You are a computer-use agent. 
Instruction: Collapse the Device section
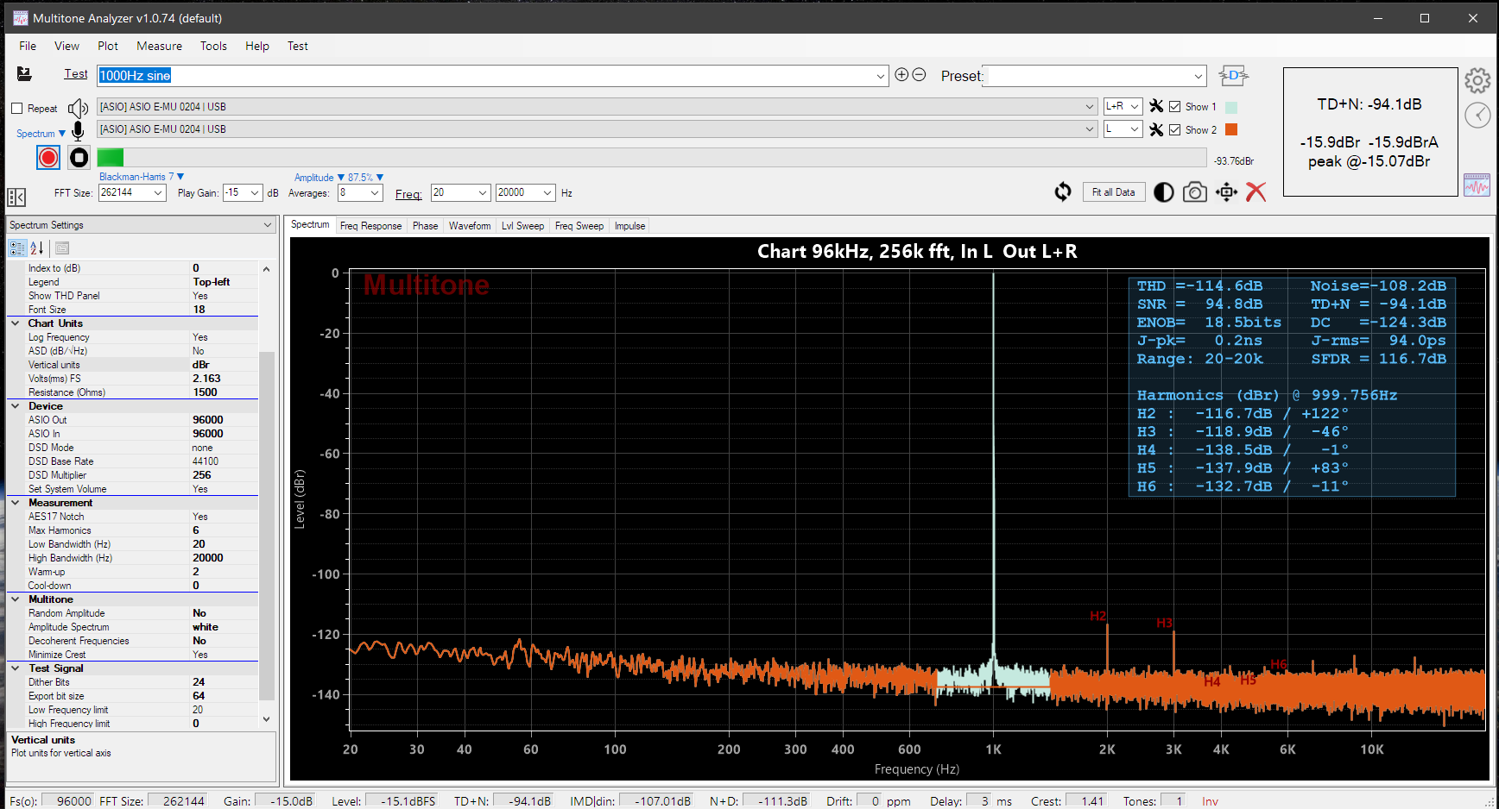tap(16, 406)
